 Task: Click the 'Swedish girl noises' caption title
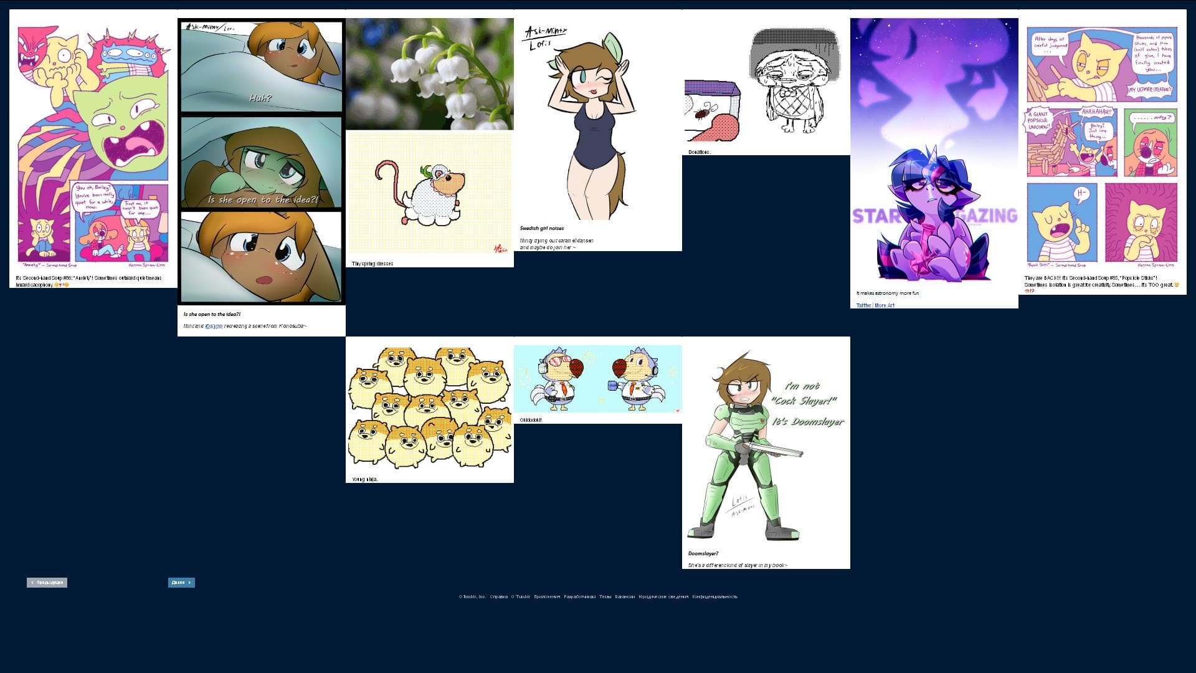(542, 229)
